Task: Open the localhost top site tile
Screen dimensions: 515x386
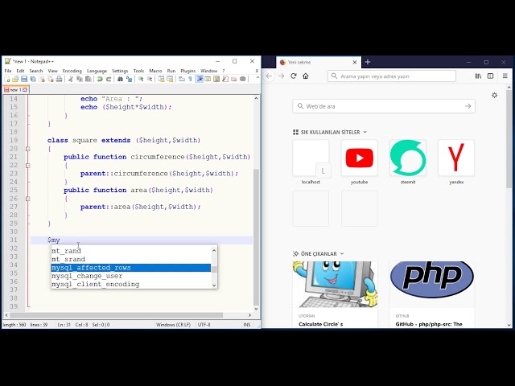Action: (311, 162)
